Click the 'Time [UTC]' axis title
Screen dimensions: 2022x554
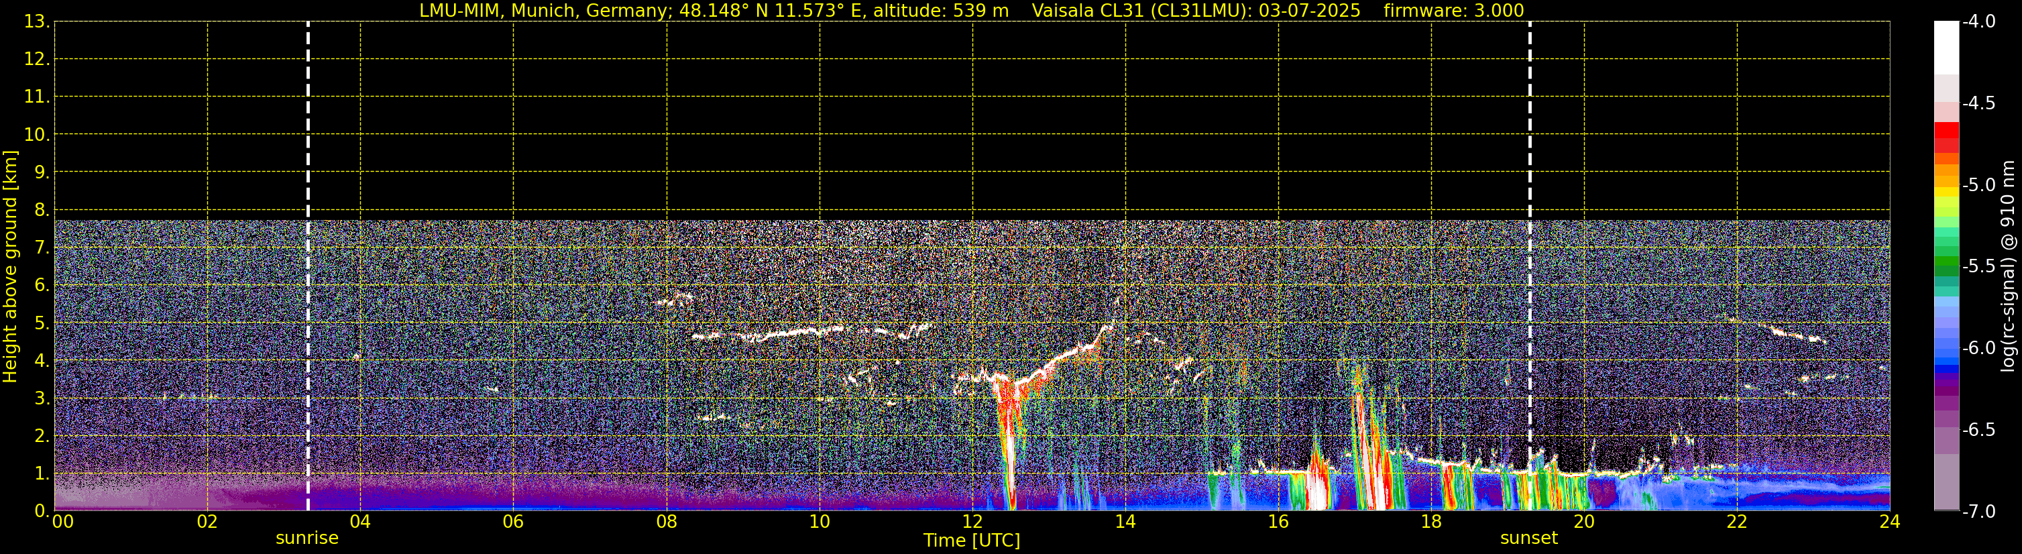pos(972,541)
